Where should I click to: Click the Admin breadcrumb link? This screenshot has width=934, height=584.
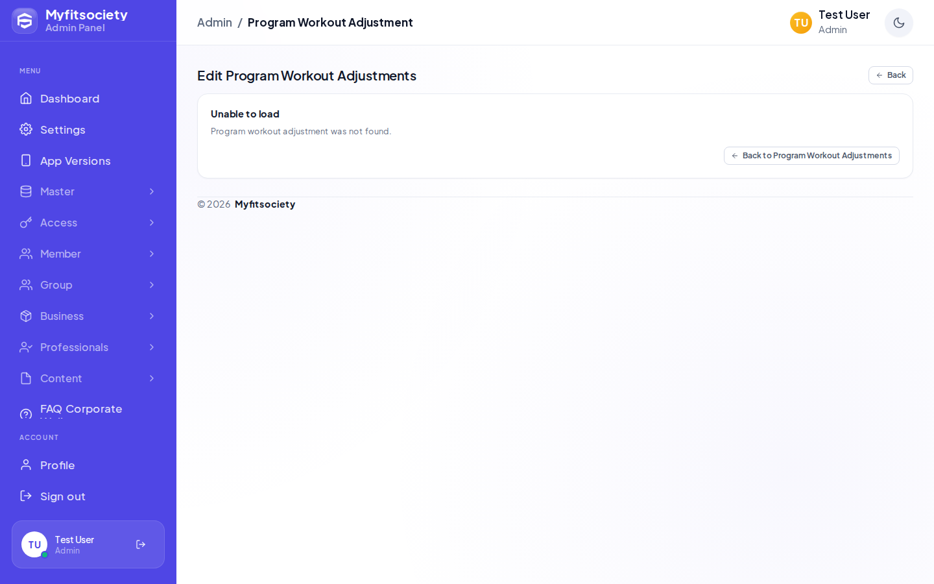coord(215,23)
